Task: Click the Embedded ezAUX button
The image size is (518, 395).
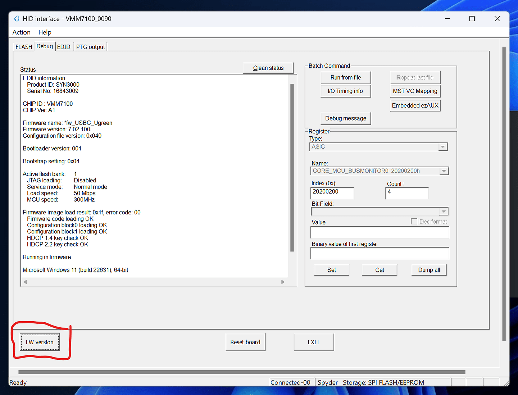Action: pos(415,105)
